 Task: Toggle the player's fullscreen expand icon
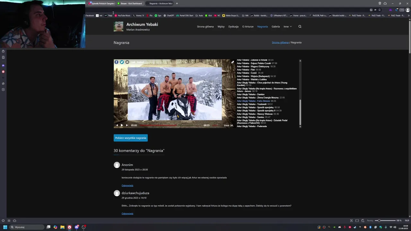tap(233, 62)
